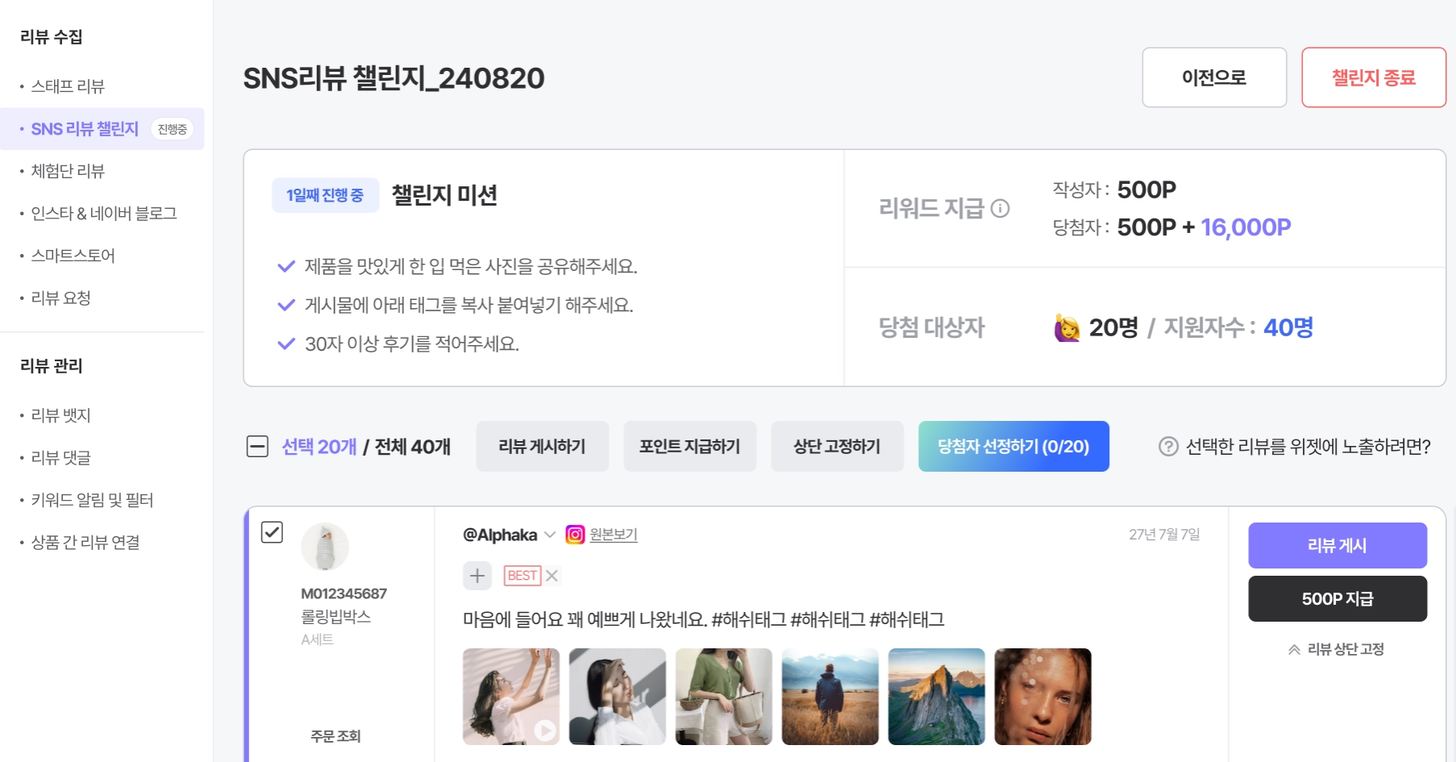The image size is (1456, 762).
Task: Click the mission line 30자 이상 후기를 적어주세요.
Action: 412,344
